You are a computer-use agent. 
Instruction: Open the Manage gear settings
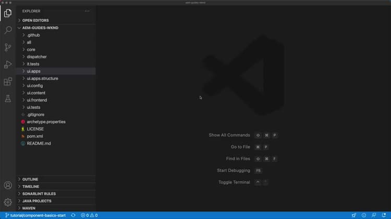pos(8,202)
